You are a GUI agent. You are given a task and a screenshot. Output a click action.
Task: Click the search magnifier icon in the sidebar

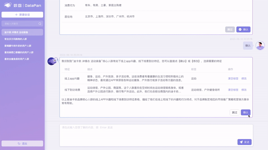(x=40, y=24)
